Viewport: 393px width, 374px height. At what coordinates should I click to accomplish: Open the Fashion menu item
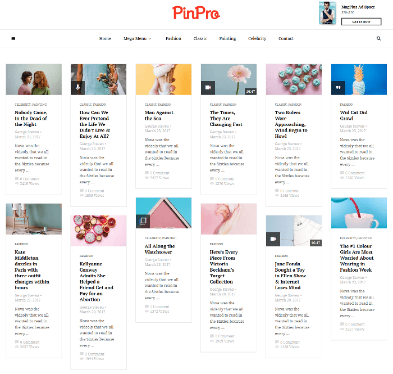click(x=173, y=38)
